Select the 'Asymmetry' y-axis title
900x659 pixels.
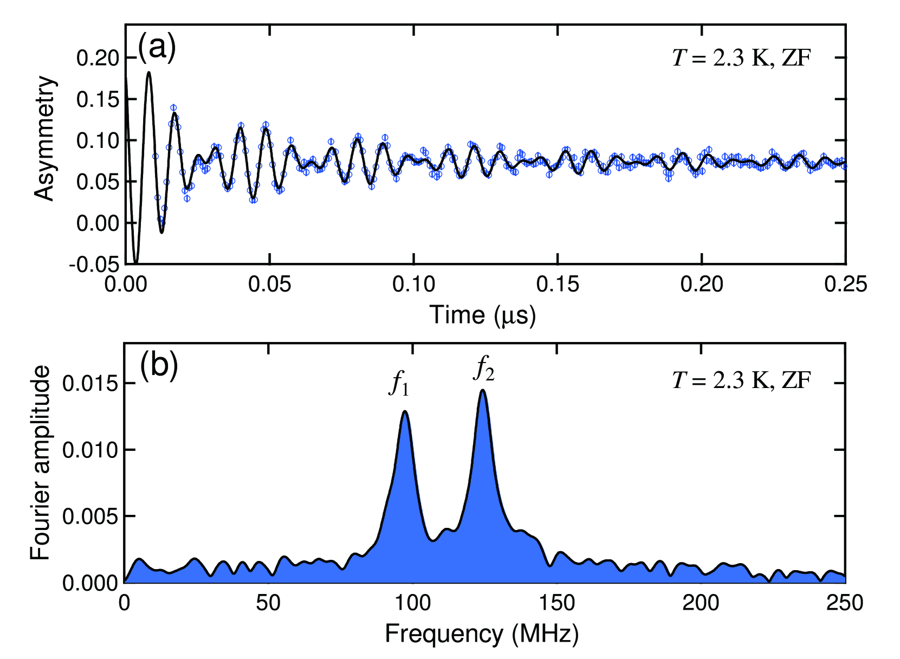click(x=44, y=139)
